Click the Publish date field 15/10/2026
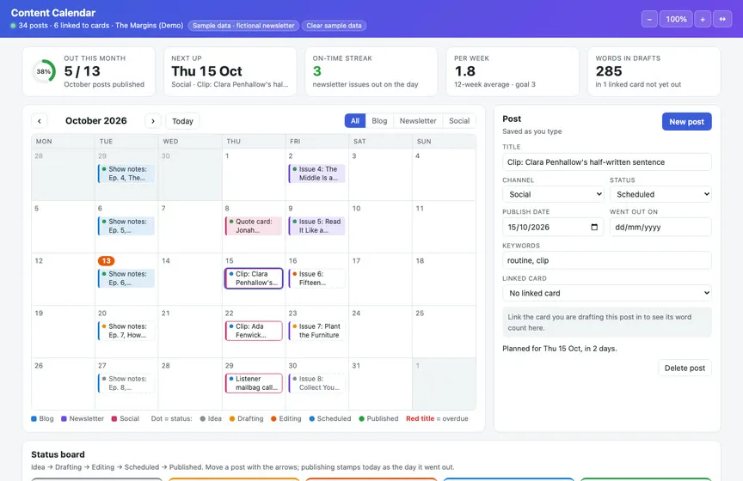Screen dimensions: 743x481 [x=554, y=228]
